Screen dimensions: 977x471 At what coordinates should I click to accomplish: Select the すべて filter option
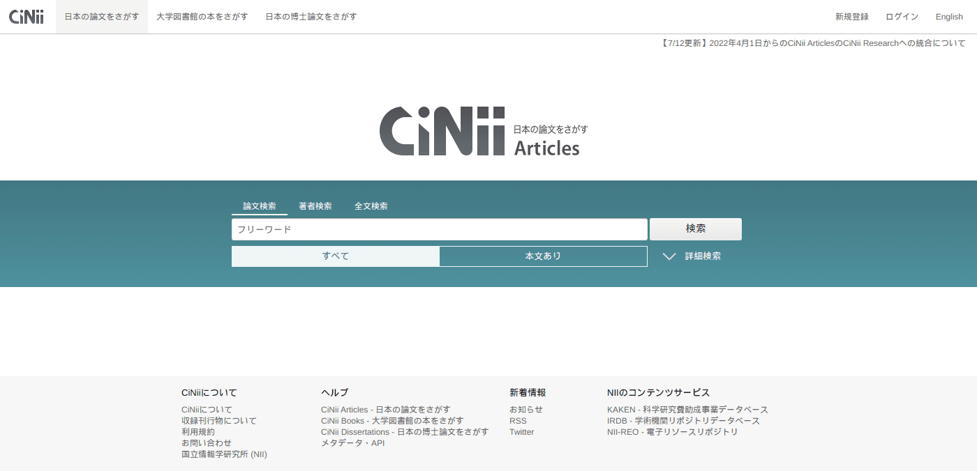coord(335,256)
